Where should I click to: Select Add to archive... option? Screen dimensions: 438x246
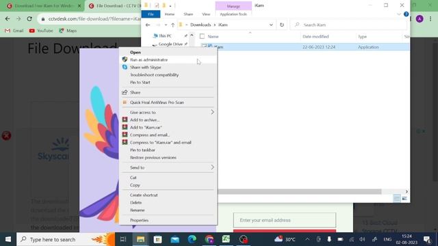click(168, 120)
